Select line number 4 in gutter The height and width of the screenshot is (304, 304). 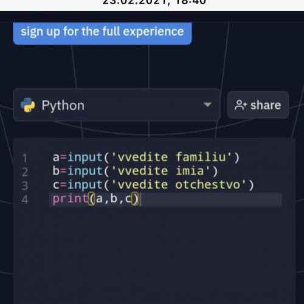(24, 199)
